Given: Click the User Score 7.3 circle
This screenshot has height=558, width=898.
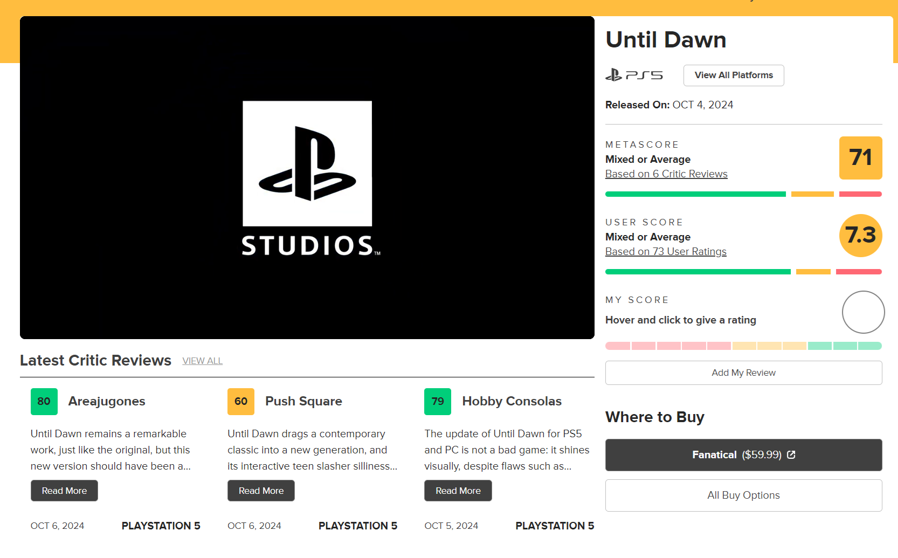Looking at the screenshot, I should pos(861,236).
